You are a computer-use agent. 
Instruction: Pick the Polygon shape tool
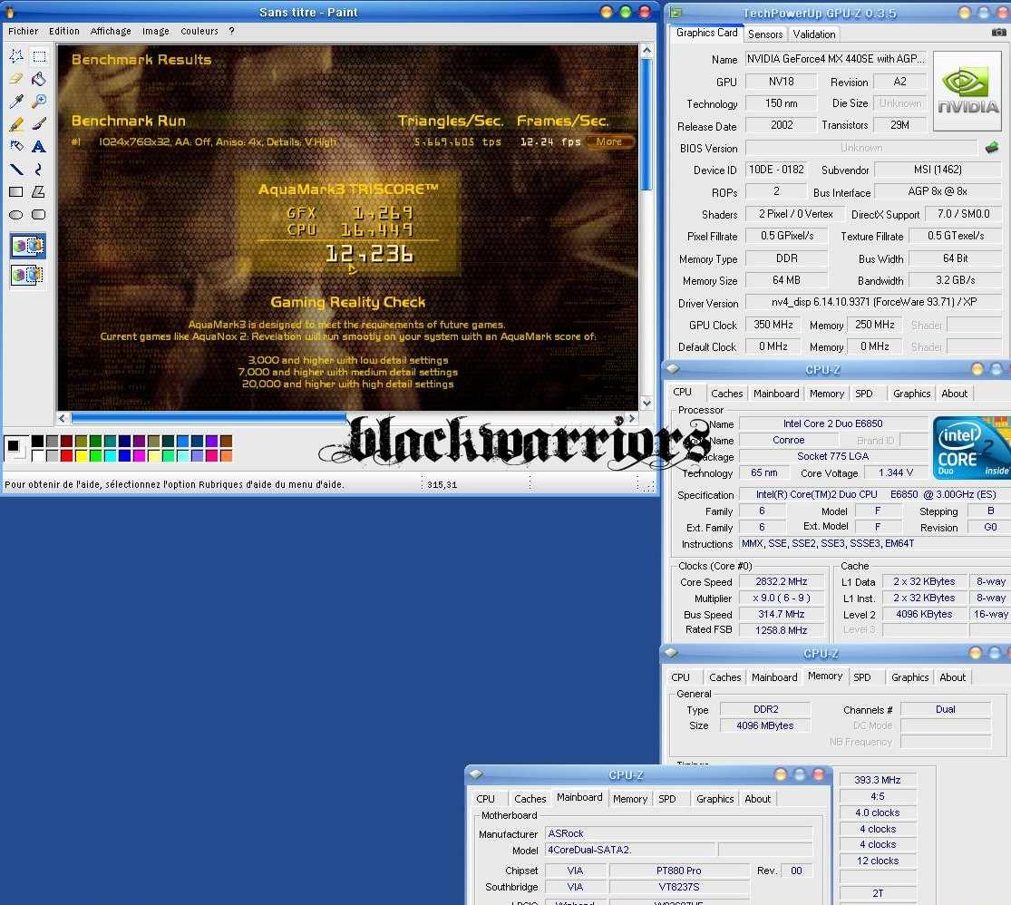pos(39,191)
